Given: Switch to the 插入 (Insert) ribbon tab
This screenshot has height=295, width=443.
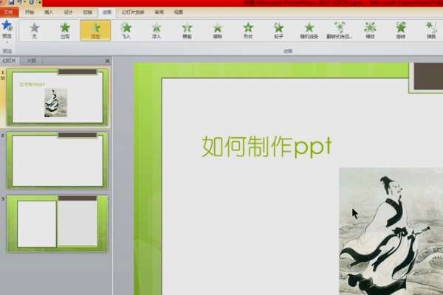Looking at the screenshot, I should pyautogui.click(x=49, y=12).
